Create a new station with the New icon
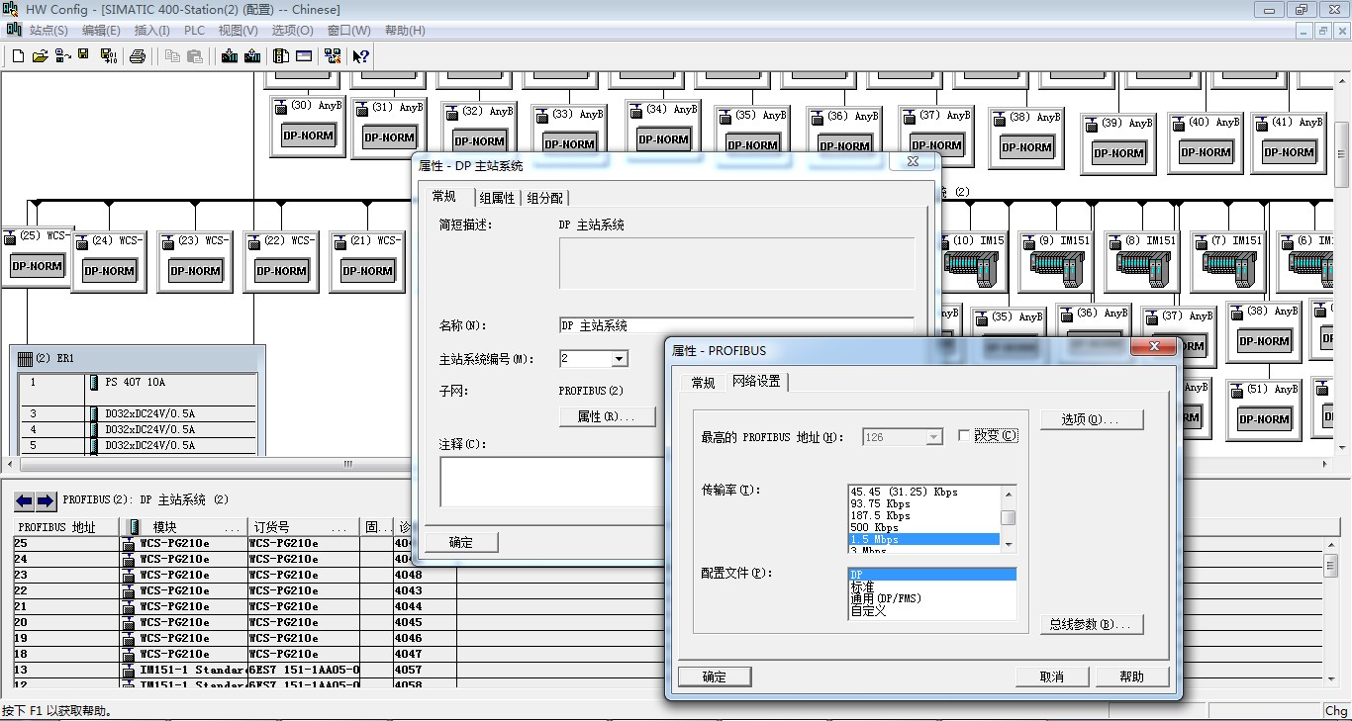The width and height of the screenshot is (1352, 721). pos(18,56)
